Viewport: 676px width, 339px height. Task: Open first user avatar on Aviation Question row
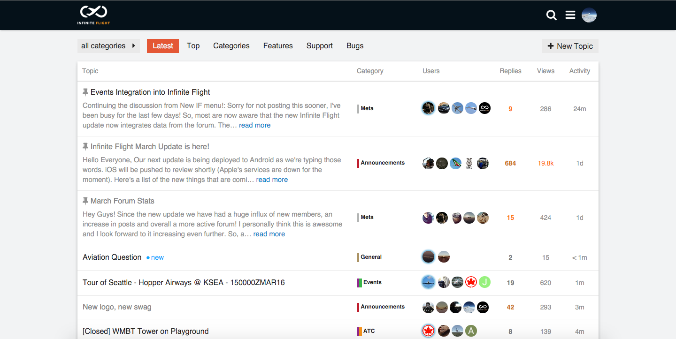pos(428,257)
